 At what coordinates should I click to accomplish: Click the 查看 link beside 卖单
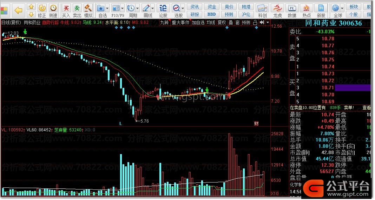(367, 108)
